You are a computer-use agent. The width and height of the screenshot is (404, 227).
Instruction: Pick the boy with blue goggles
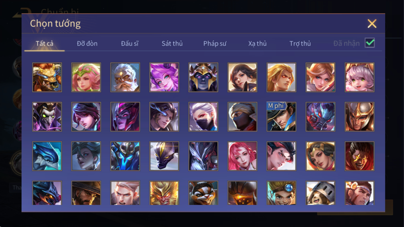(x=281, y=193)
